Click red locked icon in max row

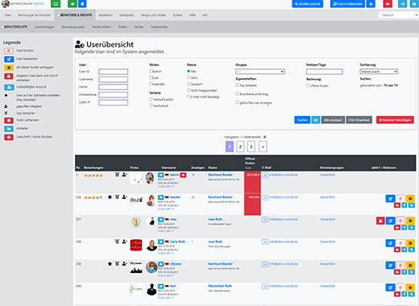pos(380,221)
